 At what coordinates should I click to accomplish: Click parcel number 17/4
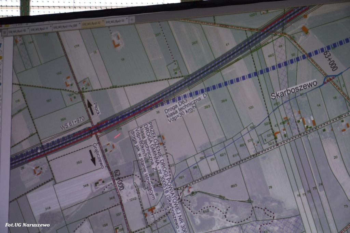click(77, 46)
